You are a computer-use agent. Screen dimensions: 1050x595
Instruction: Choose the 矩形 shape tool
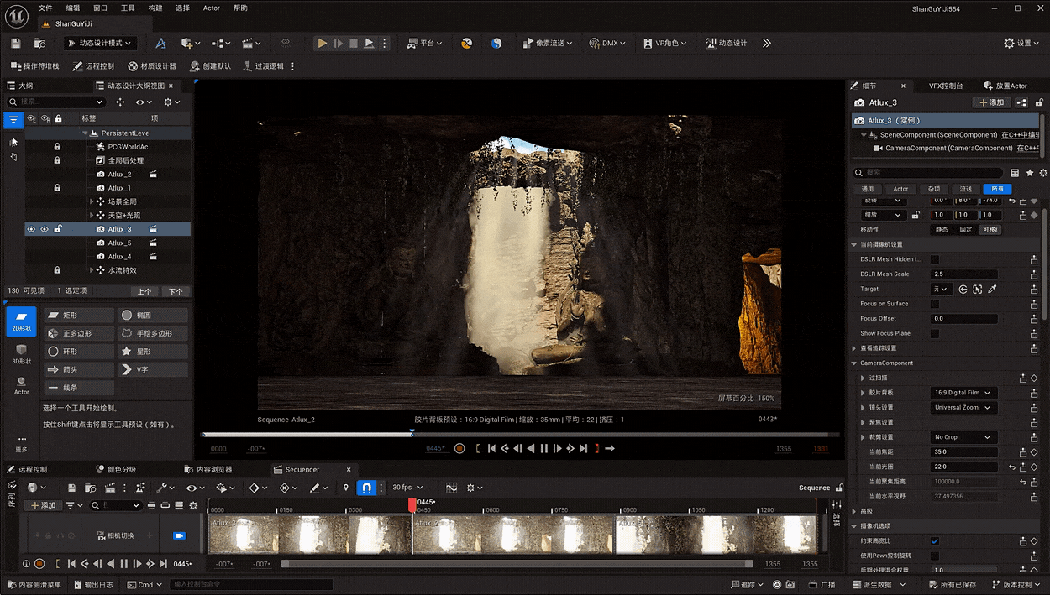(78, 316)
